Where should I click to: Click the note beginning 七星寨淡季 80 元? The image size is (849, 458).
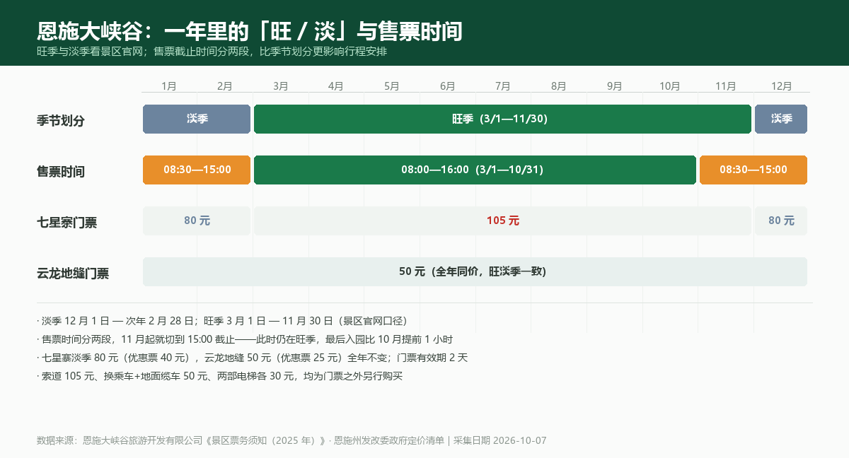(x=253, y=358)
